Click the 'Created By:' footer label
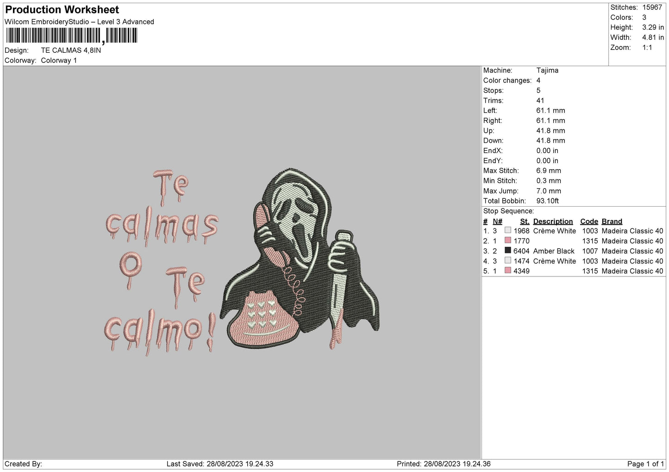The image size is (669, 472). click(23, 464)
